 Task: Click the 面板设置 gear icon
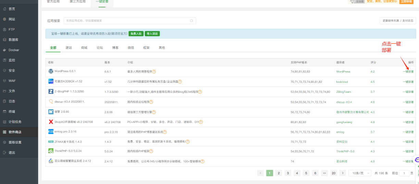coord(4,142)
